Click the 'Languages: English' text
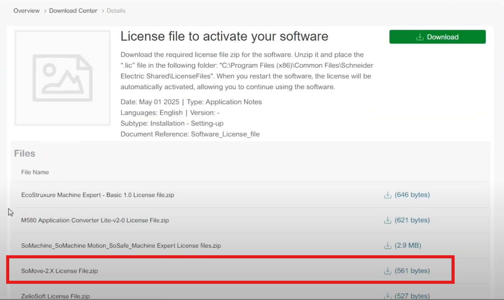This screenshot has height=300, width=504. pyautogui.click(x=151, y=113)
